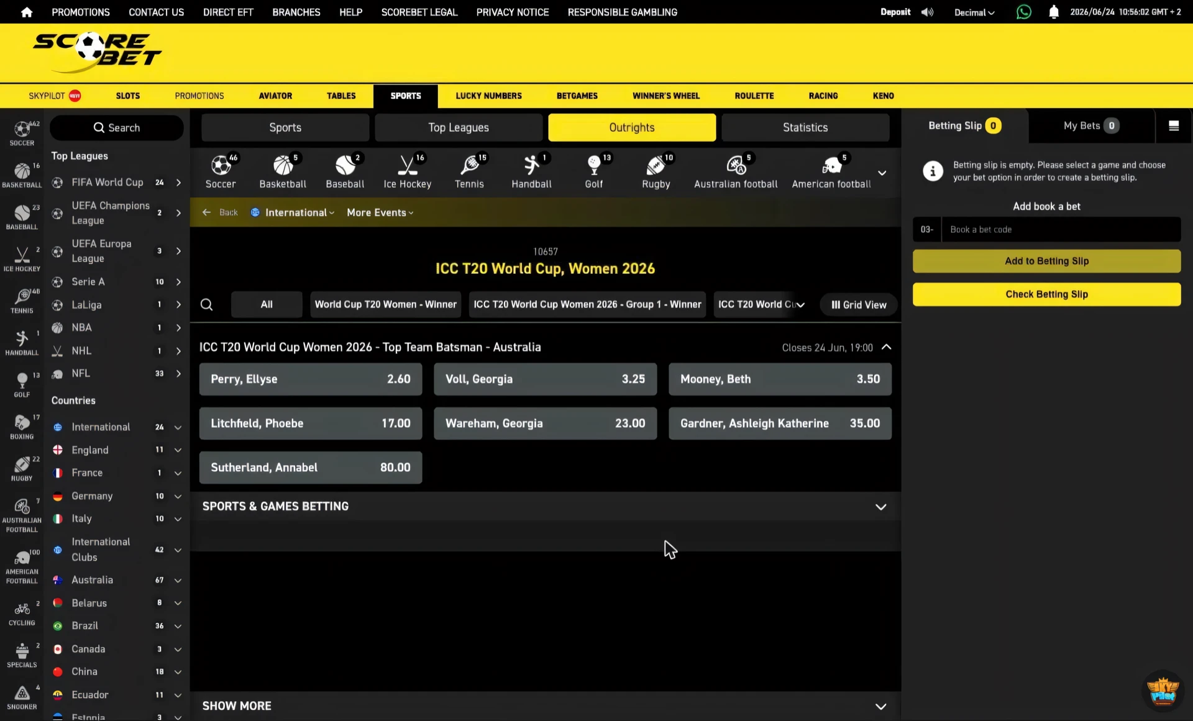Click the Deposit link
This screenshot has width=1193, height=721.
pos(895,12)
